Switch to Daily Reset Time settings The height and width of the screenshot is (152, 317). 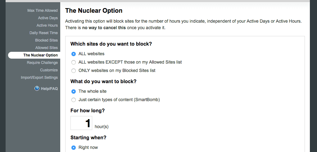[43, 33]
